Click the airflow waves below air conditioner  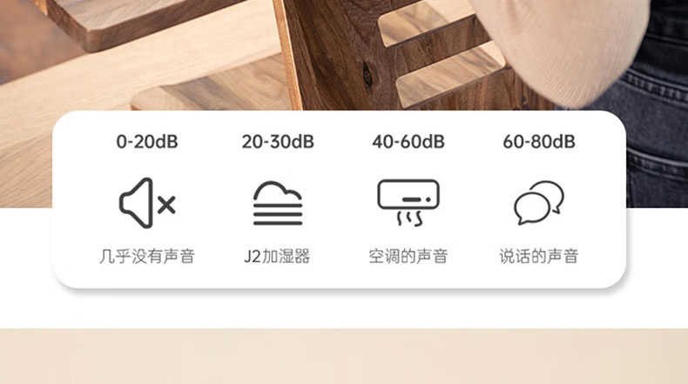[410, 218]
